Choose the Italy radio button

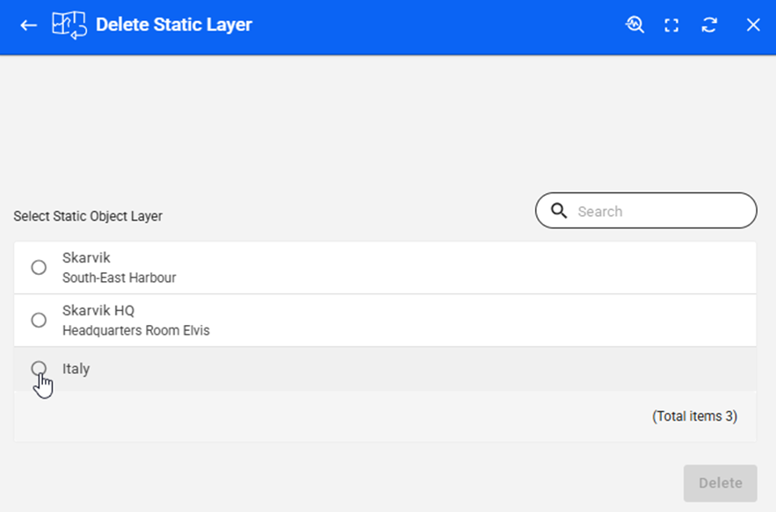coord(39,368)
